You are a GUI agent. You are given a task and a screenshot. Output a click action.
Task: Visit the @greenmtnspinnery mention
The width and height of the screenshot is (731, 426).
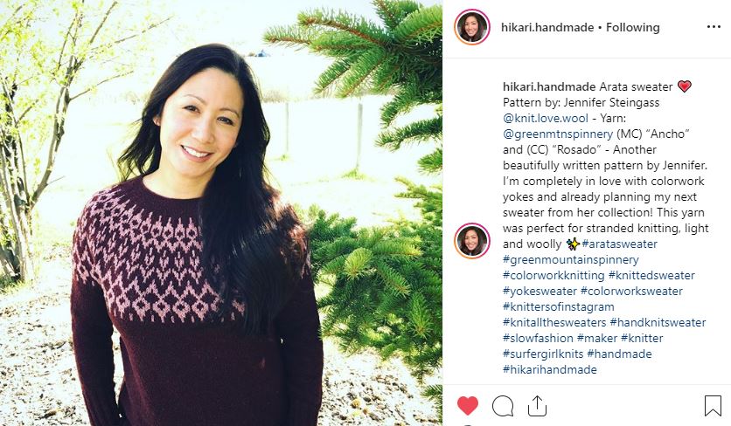click(558, 134)
